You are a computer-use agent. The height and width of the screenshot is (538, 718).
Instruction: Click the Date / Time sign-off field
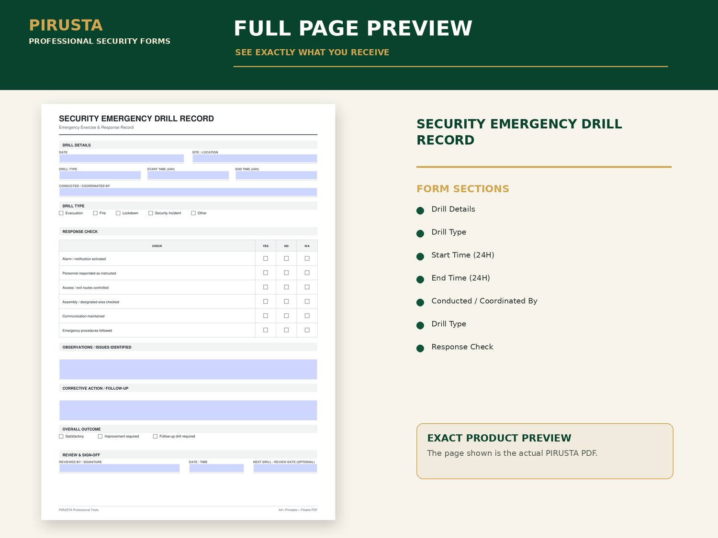point(216,468)
